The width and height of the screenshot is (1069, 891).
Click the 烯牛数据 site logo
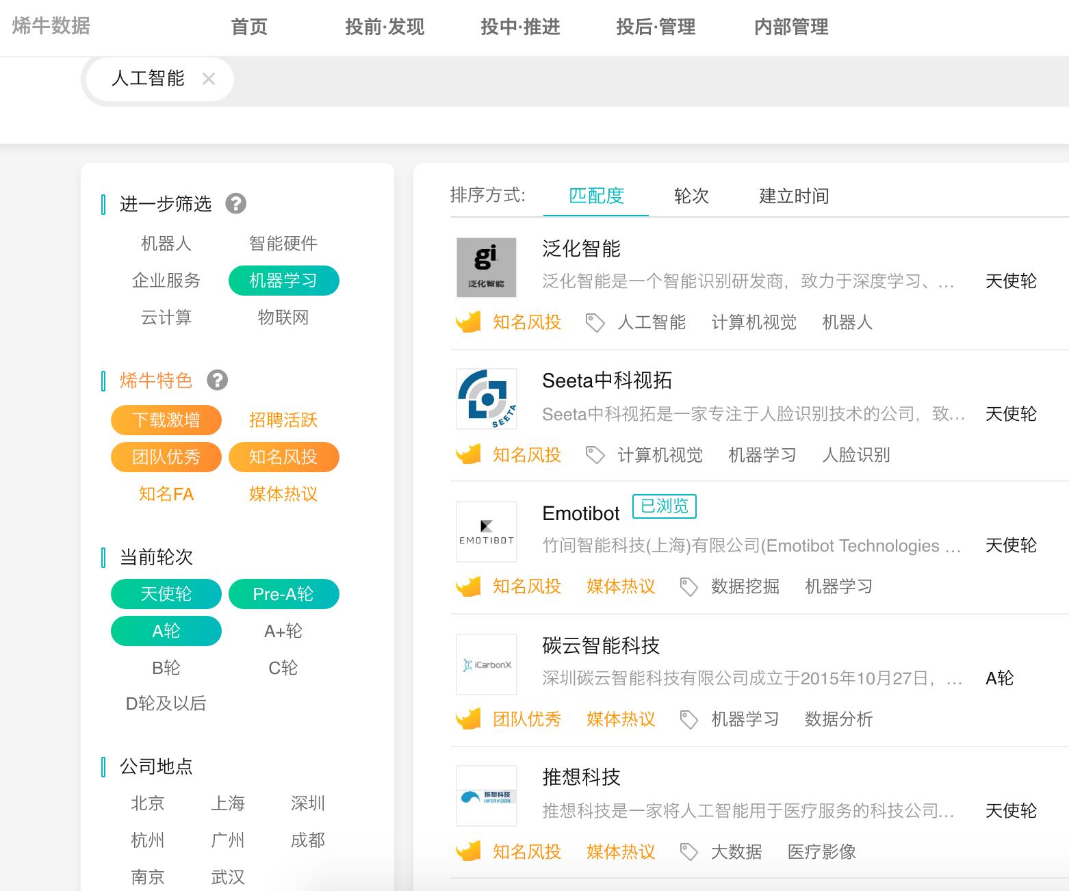[x=51, y=26]
